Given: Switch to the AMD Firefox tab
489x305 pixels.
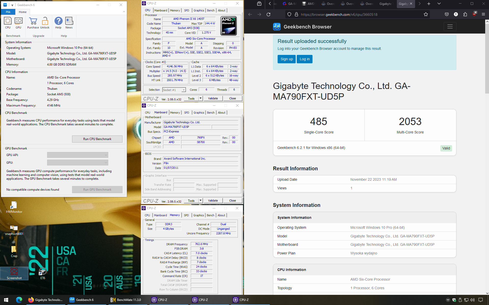Looking at the screenshot, I should click(309, 4).
